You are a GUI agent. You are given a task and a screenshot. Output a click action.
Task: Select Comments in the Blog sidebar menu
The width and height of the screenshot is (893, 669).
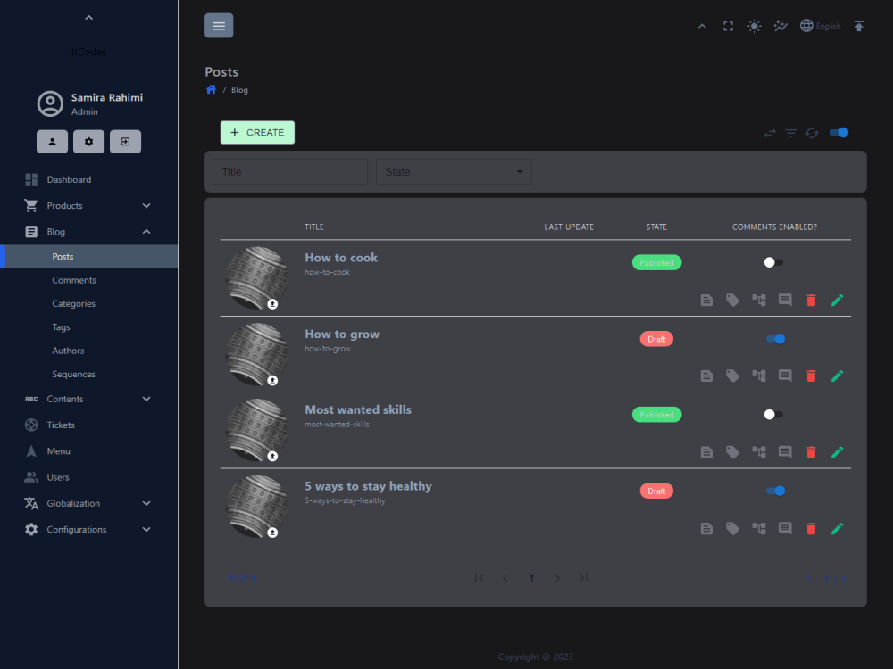(73, 279)
